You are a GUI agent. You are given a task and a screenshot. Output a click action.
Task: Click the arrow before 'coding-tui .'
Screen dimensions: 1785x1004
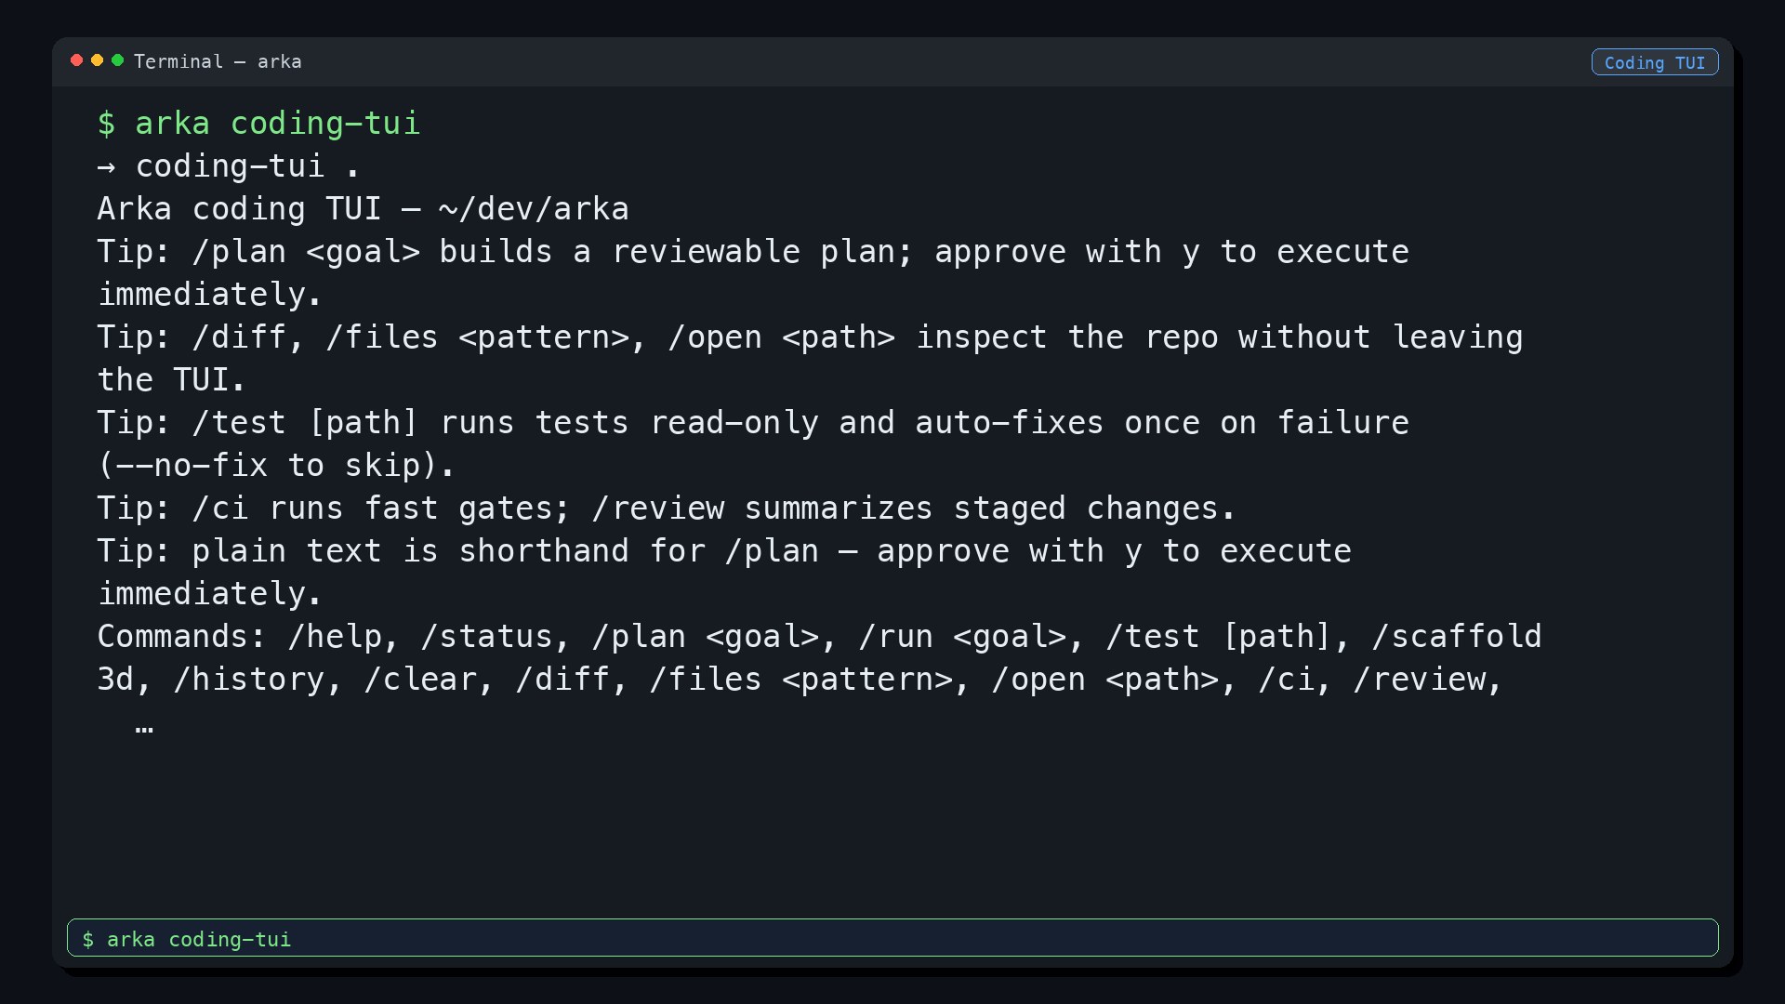(x=106, y=167)
